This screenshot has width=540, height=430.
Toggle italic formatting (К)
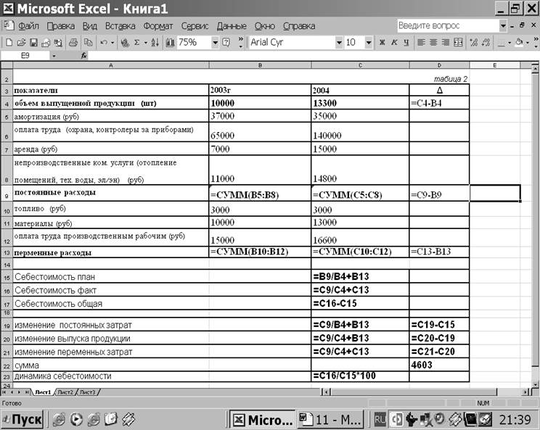pyautogui.click(x=395, y=43)
